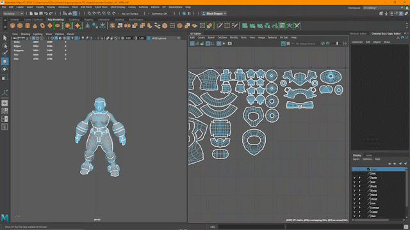This screenshot has height=230, width=410.
Task: Toggle visibility V of Boot layer
Action: pyautogui.click(x=354, y=187)
